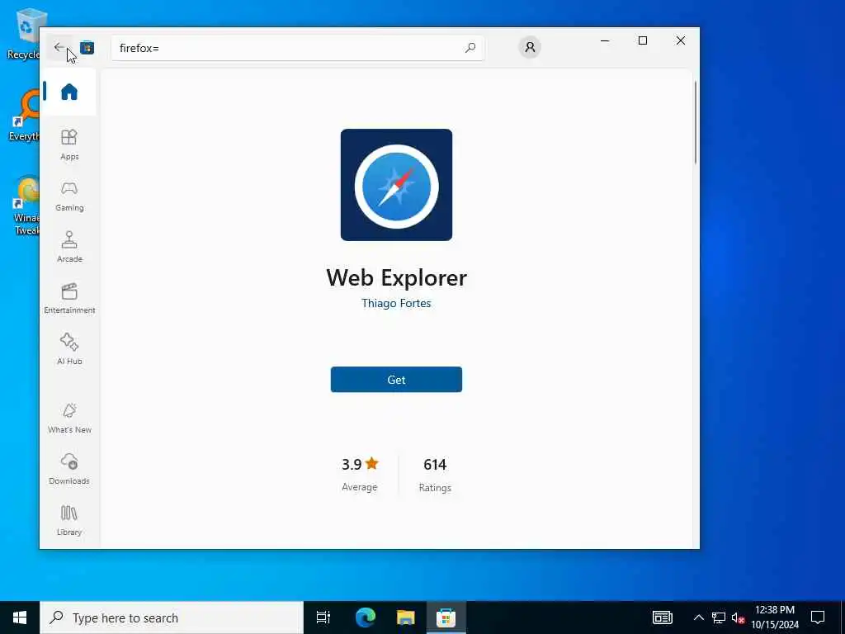The width and height of the screenshot is (845, 634).
Task: Select the Winaero Tweaker desktop shortcut
Action: [26, 206]
